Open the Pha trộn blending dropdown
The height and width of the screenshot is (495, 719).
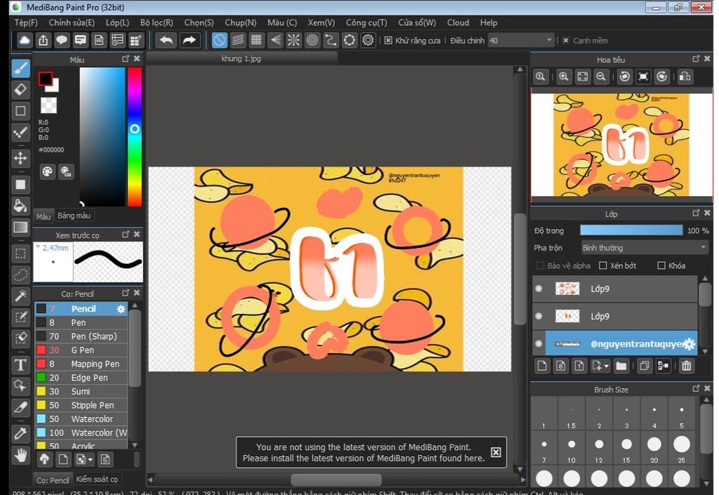coord(645,247)
